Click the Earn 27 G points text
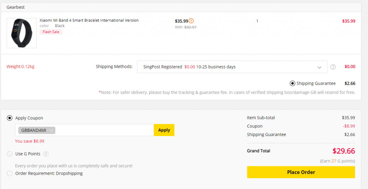 point(337,161)
